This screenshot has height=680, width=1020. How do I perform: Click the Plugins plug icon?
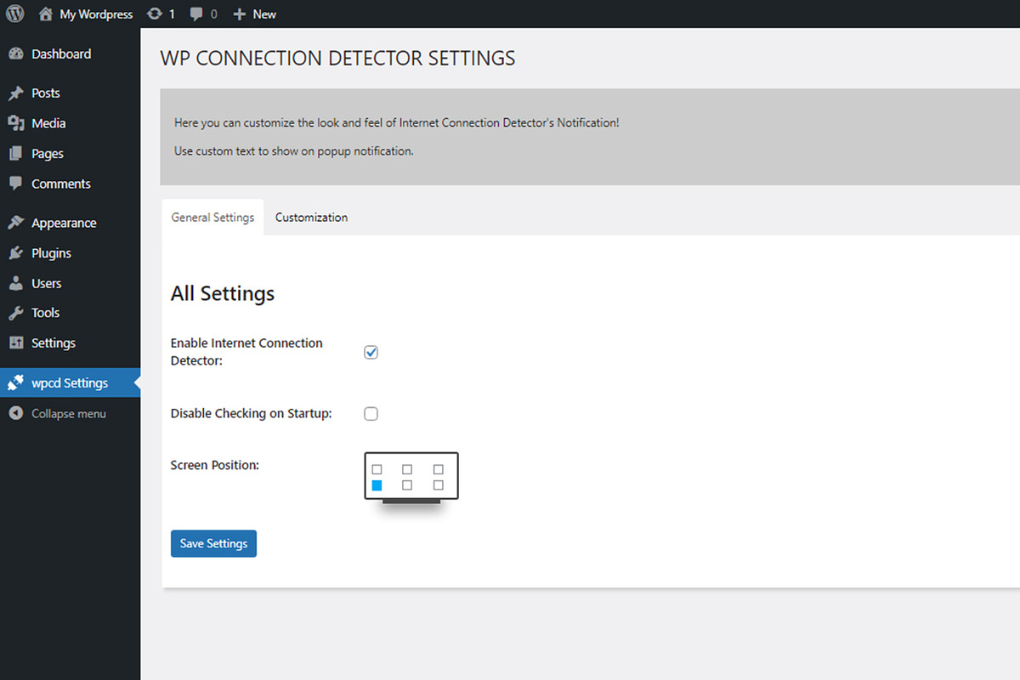pos(15,253)
